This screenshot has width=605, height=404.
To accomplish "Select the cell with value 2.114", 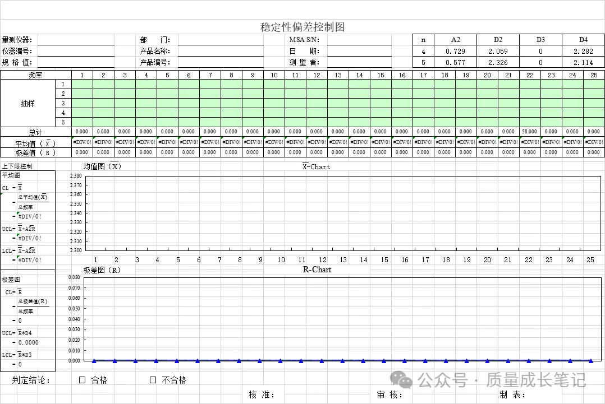I will click(584, 62).
